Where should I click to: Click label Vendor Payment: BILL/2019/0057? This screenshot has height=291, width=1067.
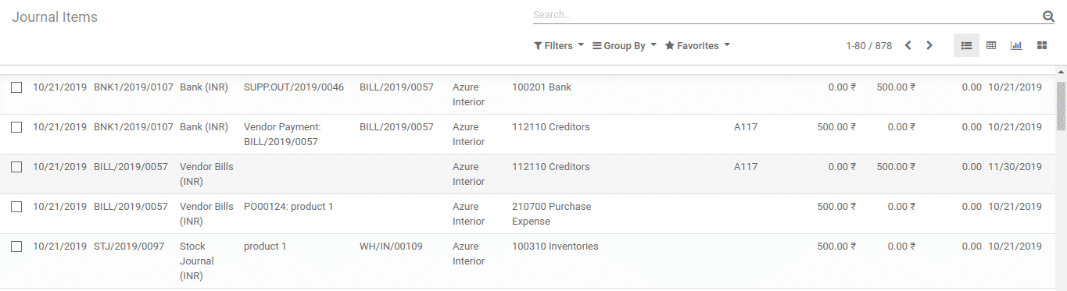(282, 134)
